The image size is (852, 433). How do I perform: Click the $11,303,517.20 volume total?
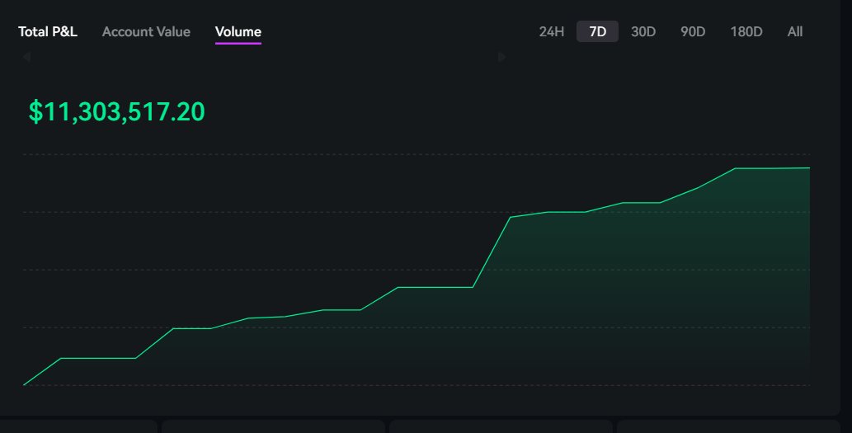click(116, 112)
